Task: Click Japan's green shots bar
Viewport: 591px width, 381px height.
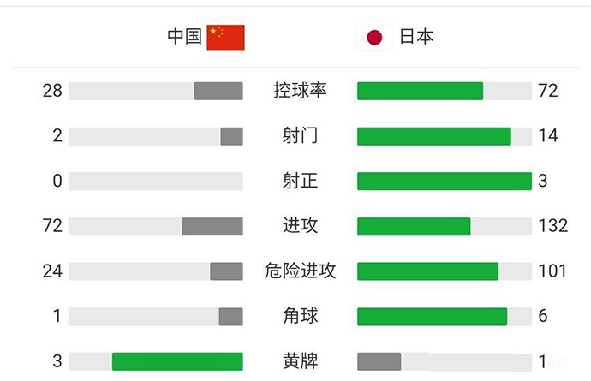Action: (433, 136)
